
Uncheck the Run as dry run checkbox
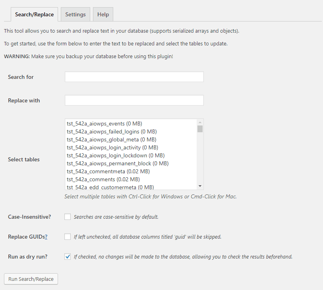click(x=68, y=257)
